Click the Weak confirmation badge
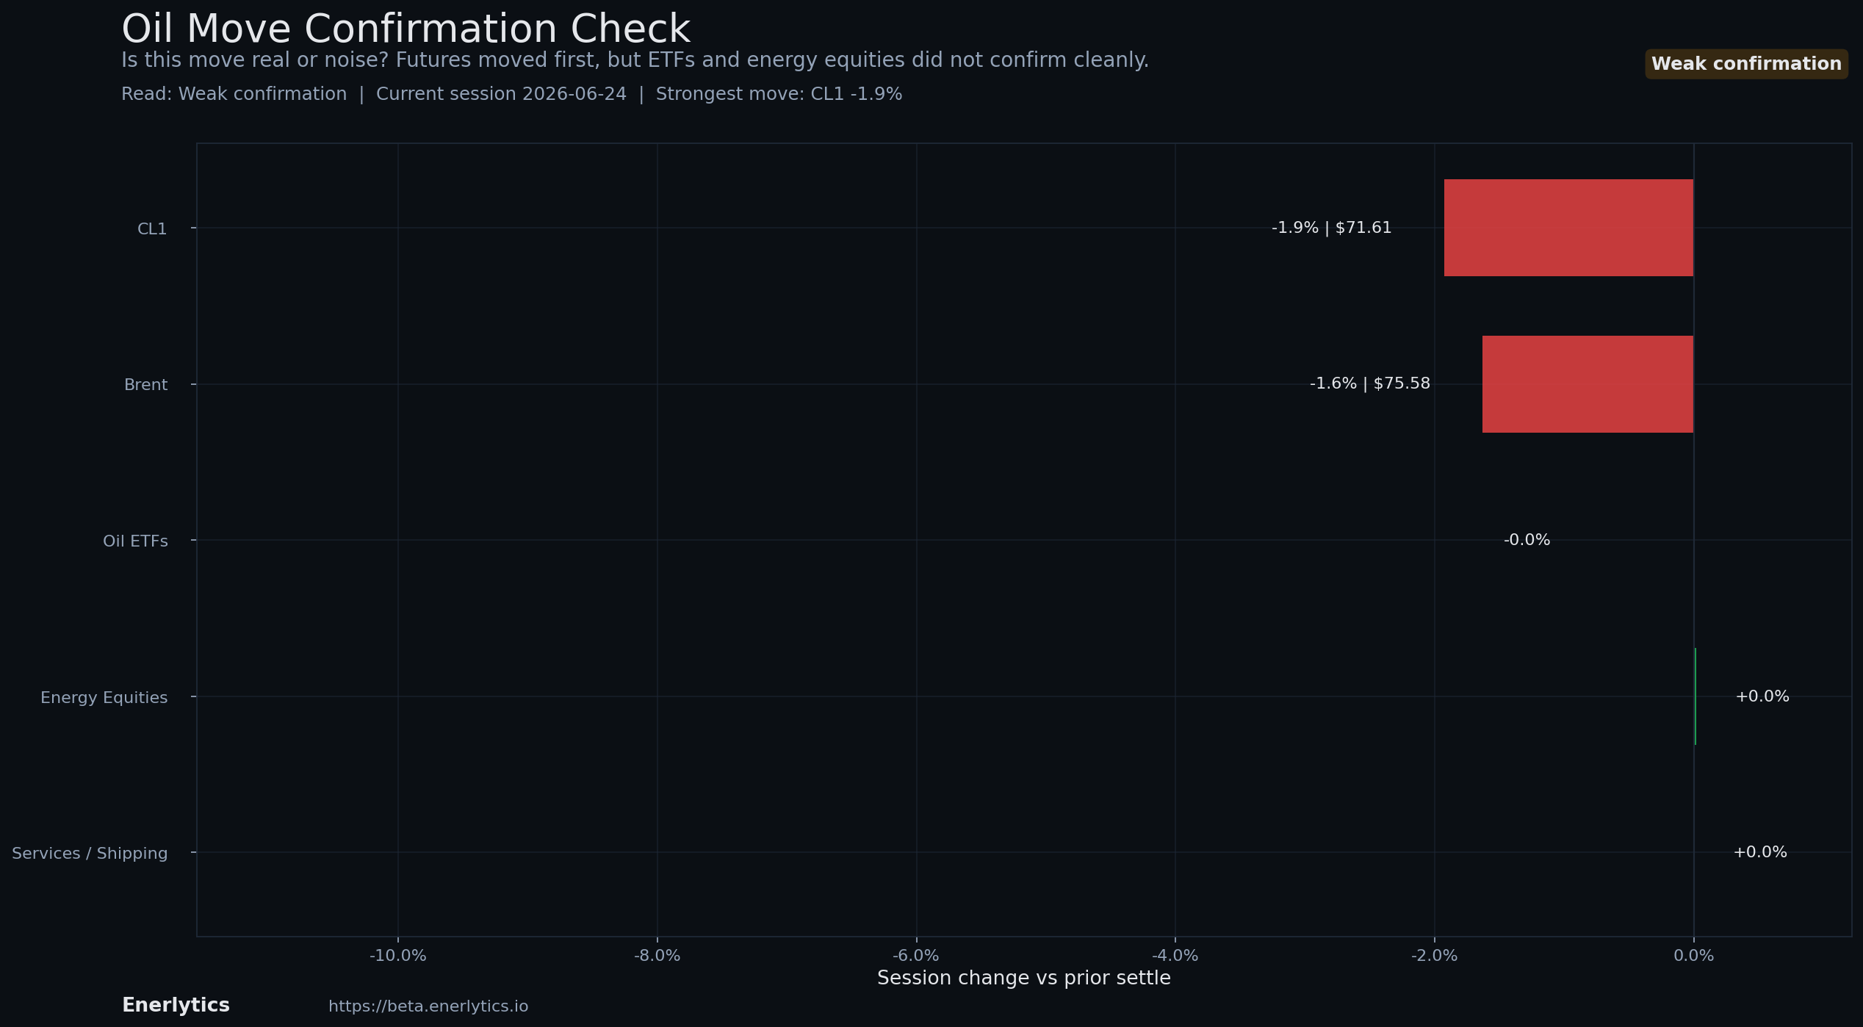 [1746, 64]
